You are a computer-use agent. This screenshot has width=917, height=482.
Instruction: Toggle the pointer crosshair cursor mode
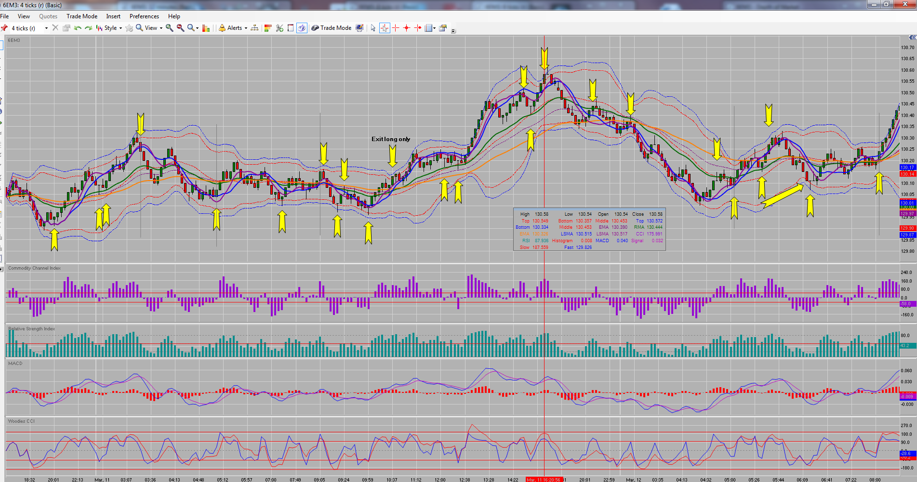click(385, 28)
